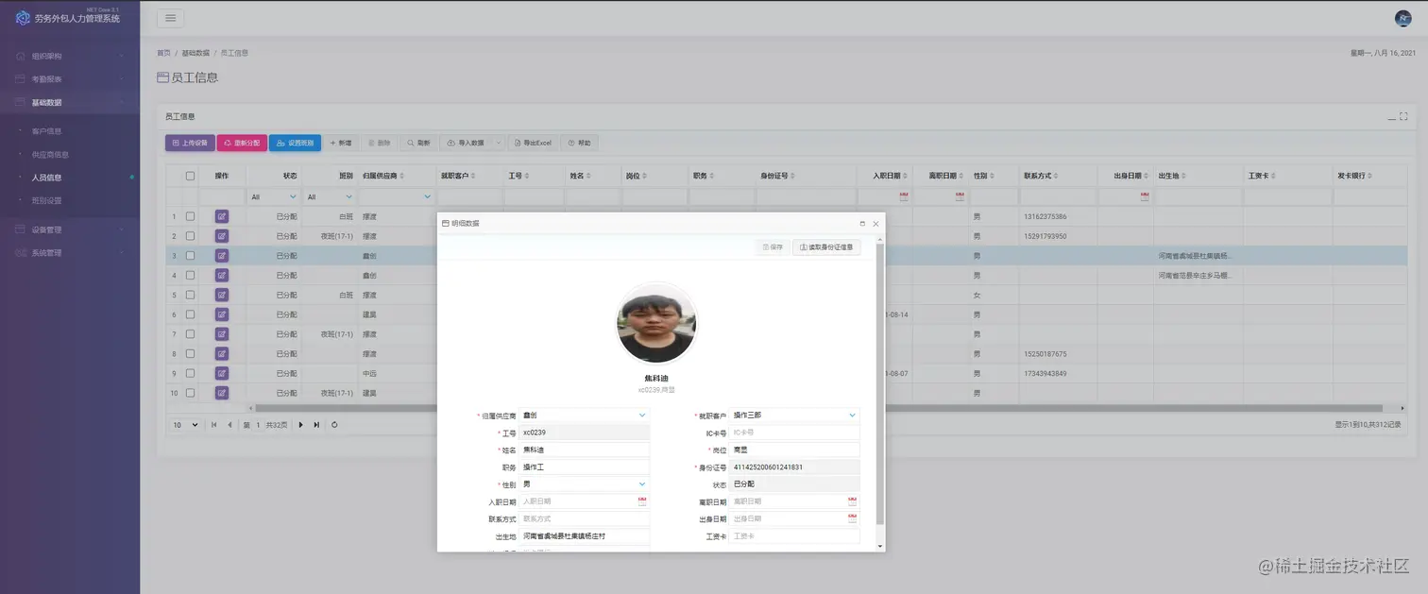Open edit icon in row 4
Screen dimensions: 1428x594
pyautogui.click(x=222, y=276)
